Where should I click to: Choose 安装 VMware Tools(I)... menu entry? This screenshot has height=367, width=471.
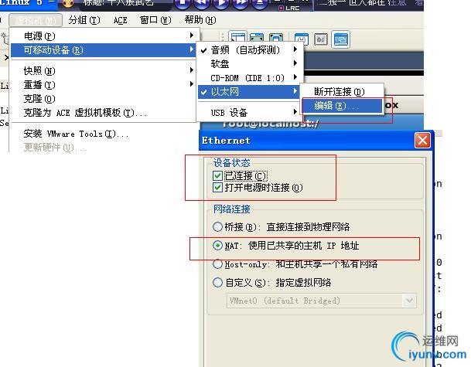103,134
